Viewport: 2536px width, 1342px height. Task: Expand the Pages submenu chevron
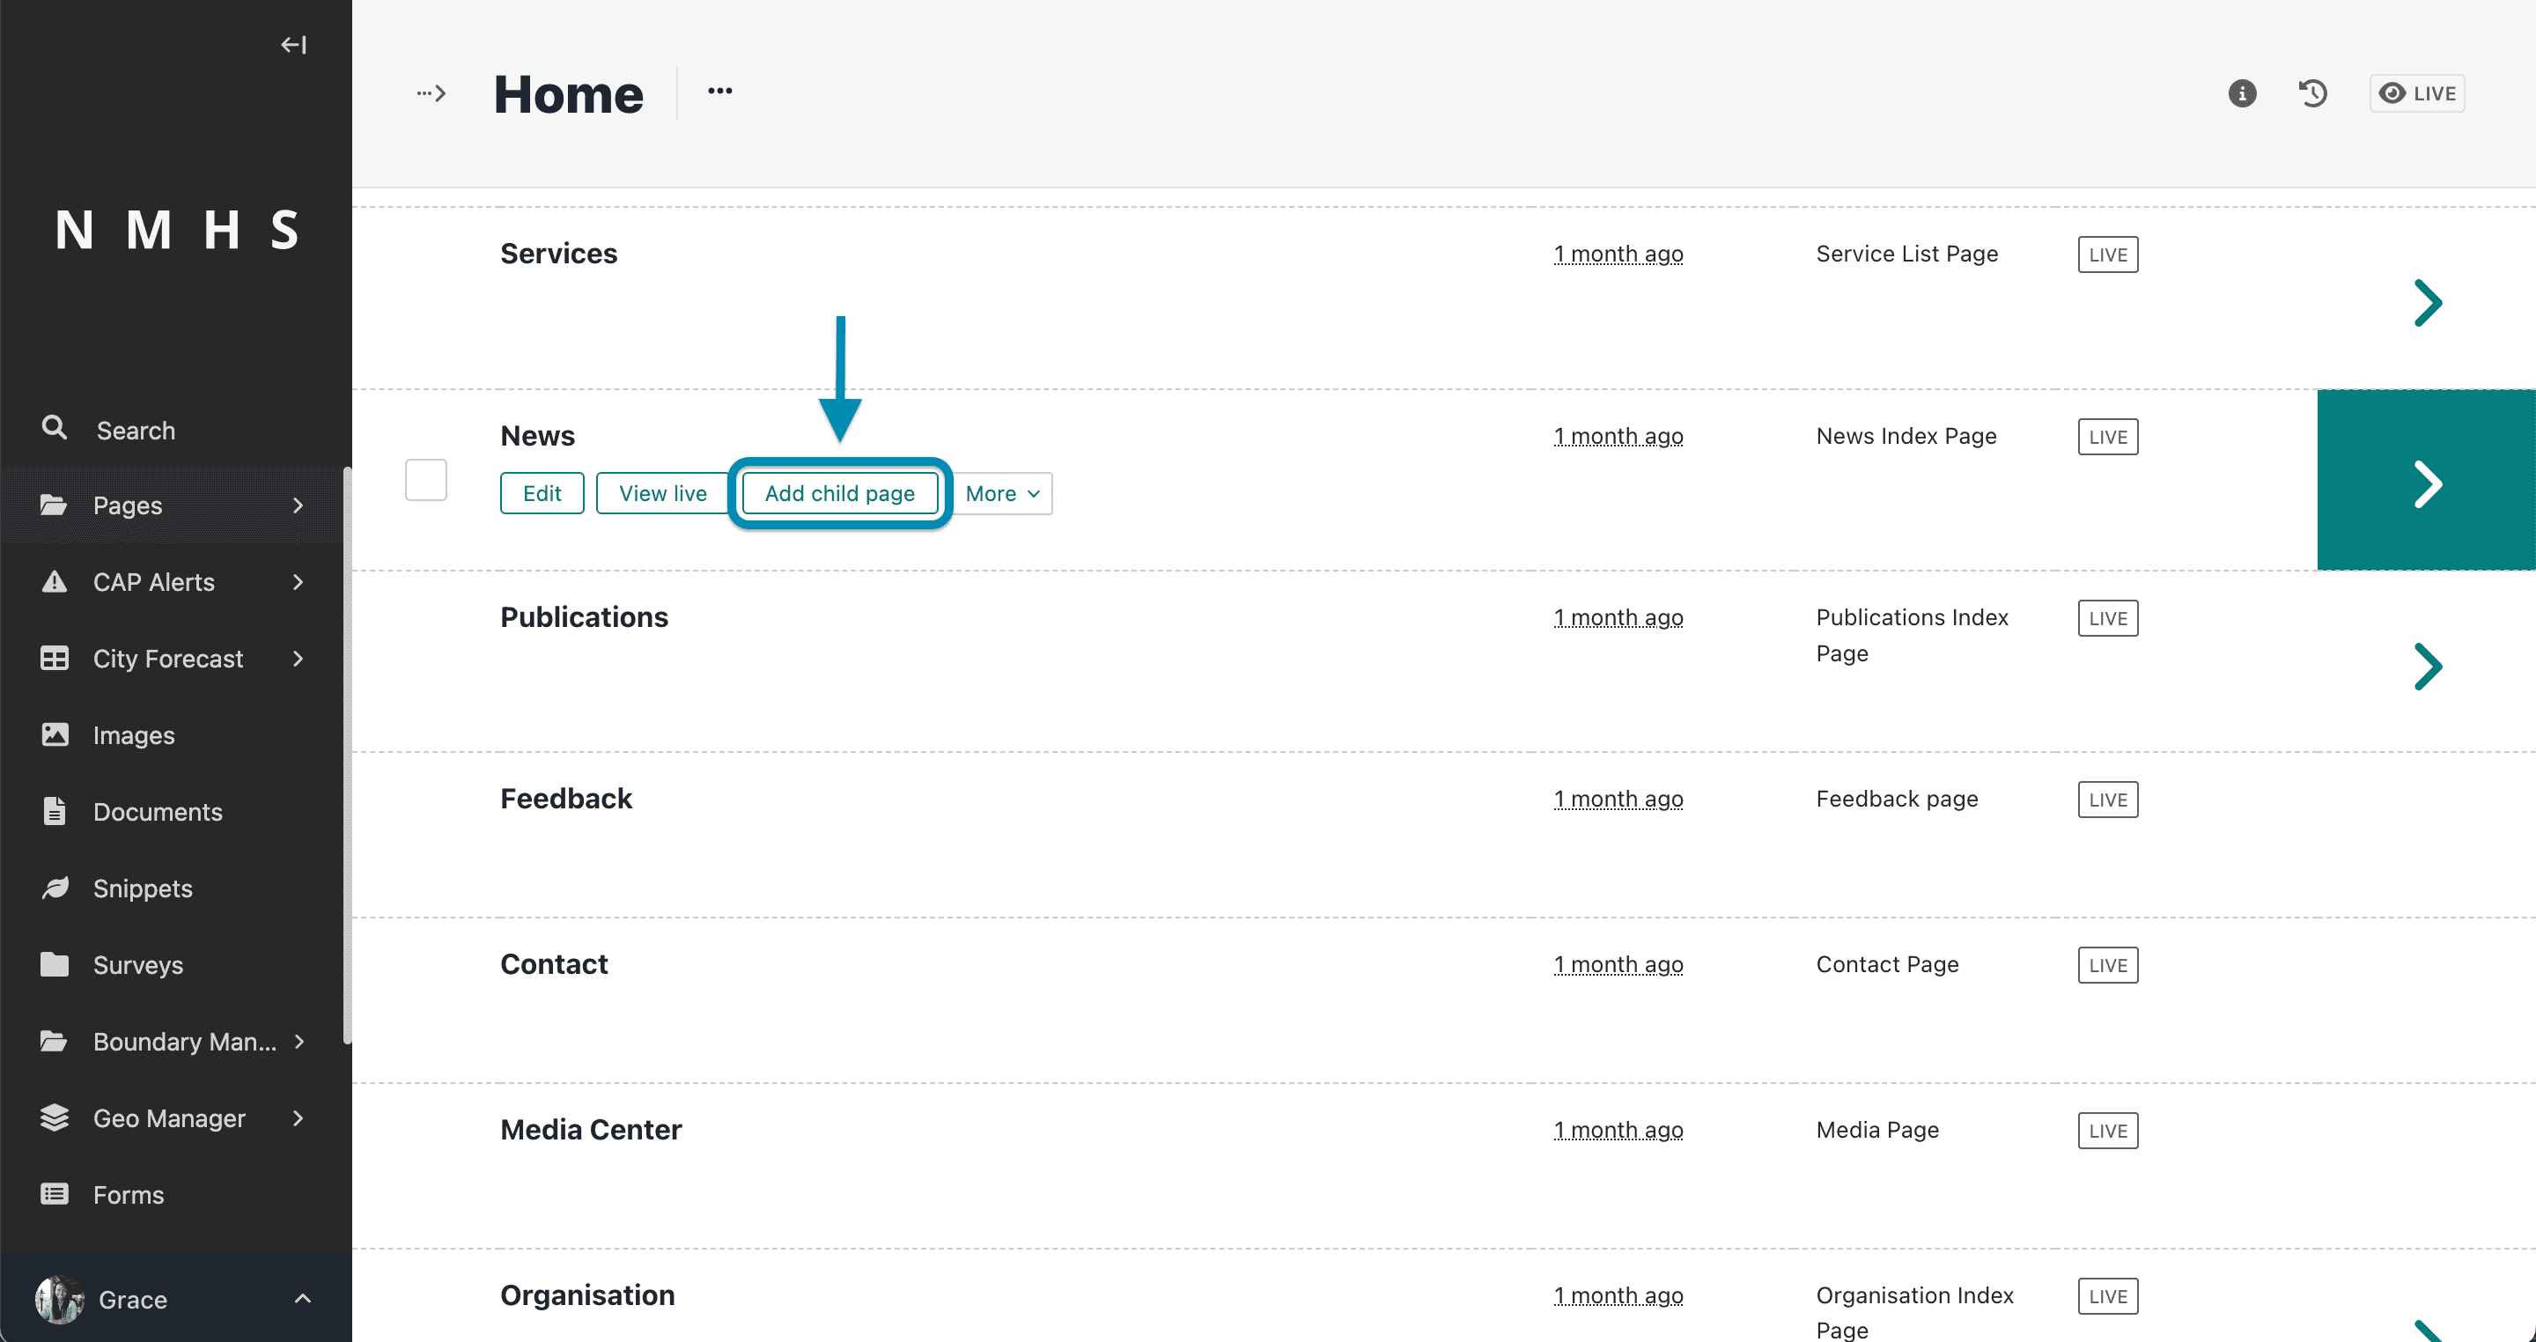[x=299, y=505]
